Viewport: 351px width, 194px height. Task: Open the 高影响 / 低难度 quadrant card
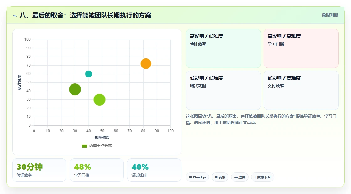223,48
